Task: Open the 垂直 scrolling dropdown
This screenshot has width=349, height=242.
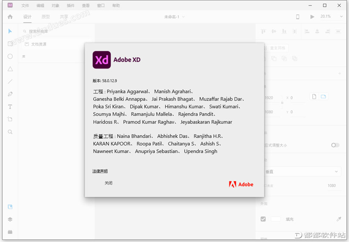Action: point(302,172)
